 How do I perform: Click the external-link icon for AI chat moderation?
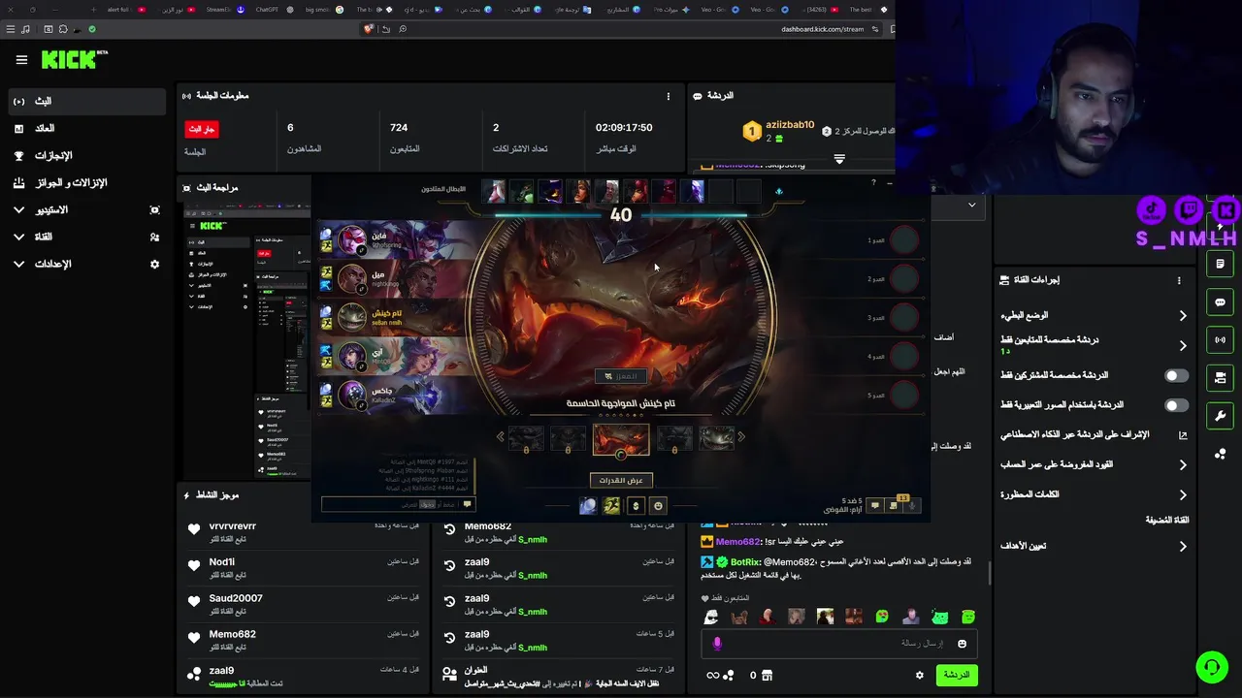point(1182,435)
